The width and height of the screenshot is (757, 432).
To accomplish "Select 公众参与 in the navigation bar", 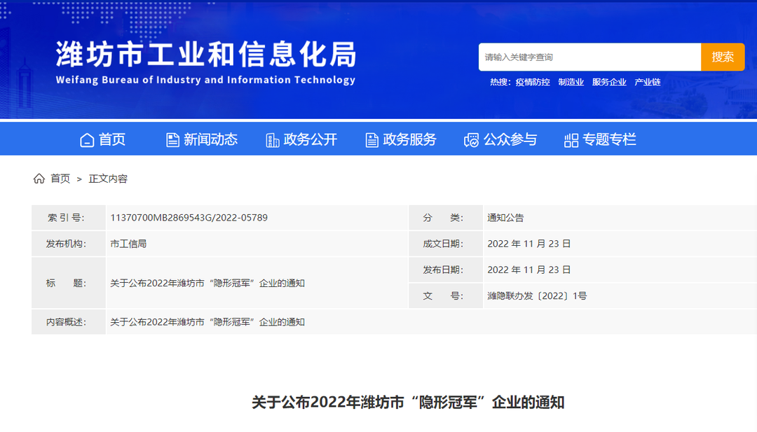I will coord(510,140).
